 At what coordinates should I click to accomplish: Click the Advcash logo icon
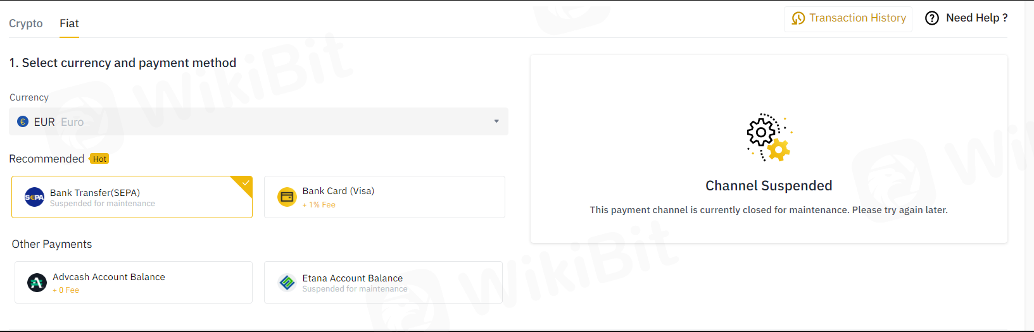(37, 283)
